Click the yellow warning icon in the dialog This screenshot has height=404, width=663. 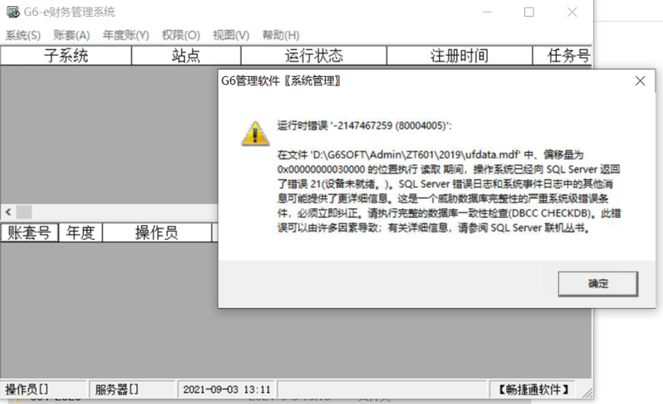[x=255, y=134]
